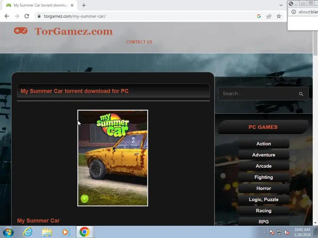This screenshot has width=318, height=238.
Task: Close the My Summer Car tab
Action: [72, 5]
